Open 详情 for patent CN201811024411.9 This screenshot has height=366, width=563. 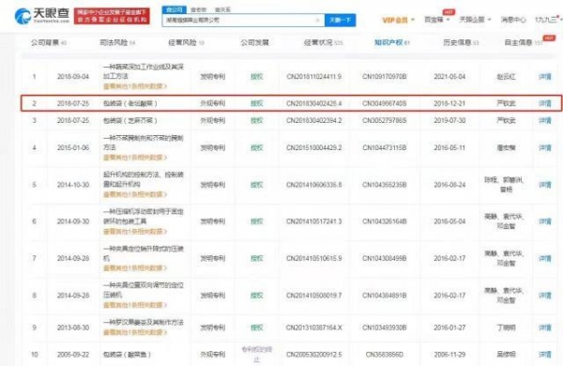pyautogui.click(x=544, y=77)
